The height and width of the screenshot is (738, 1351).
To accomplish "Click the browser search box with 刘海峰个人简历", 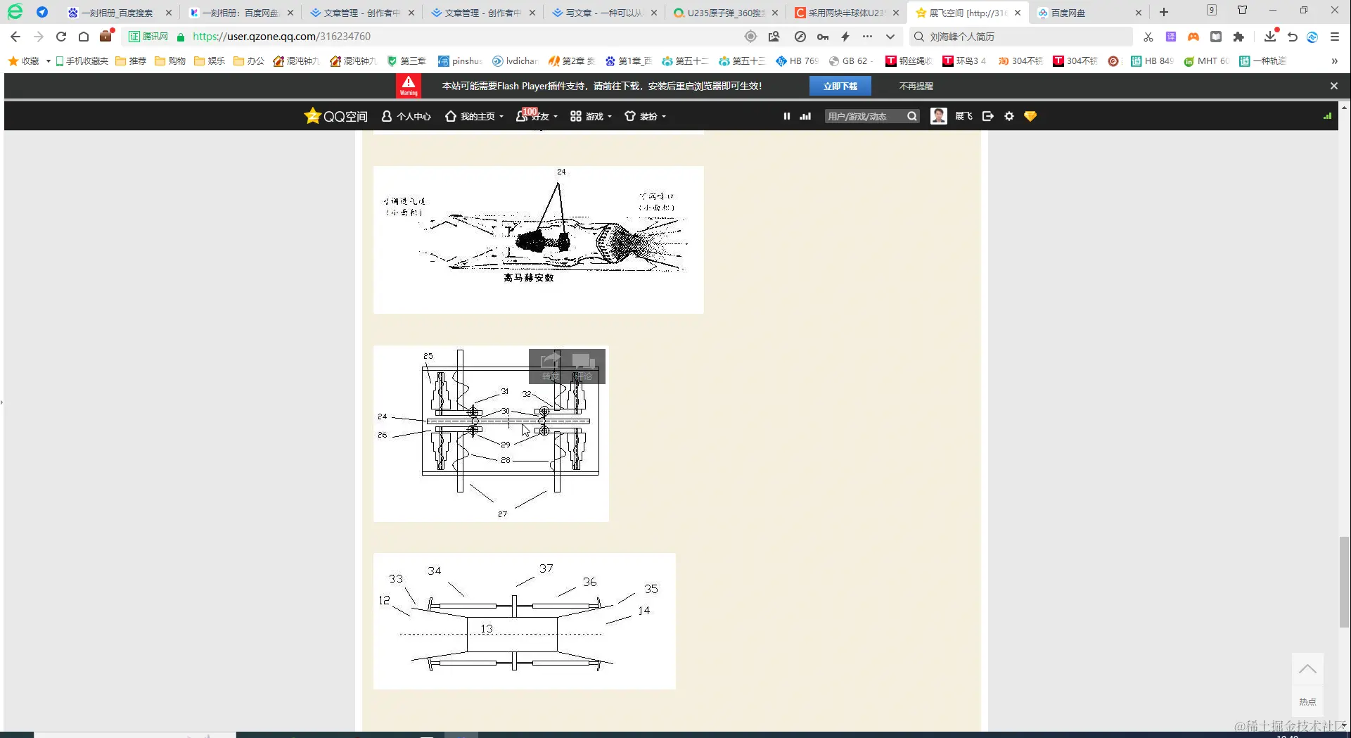I will pyautogui.click(x=1021, y=37).
